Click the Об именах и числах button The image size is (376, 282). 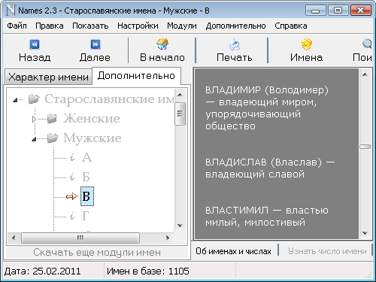tap(233, 251)
